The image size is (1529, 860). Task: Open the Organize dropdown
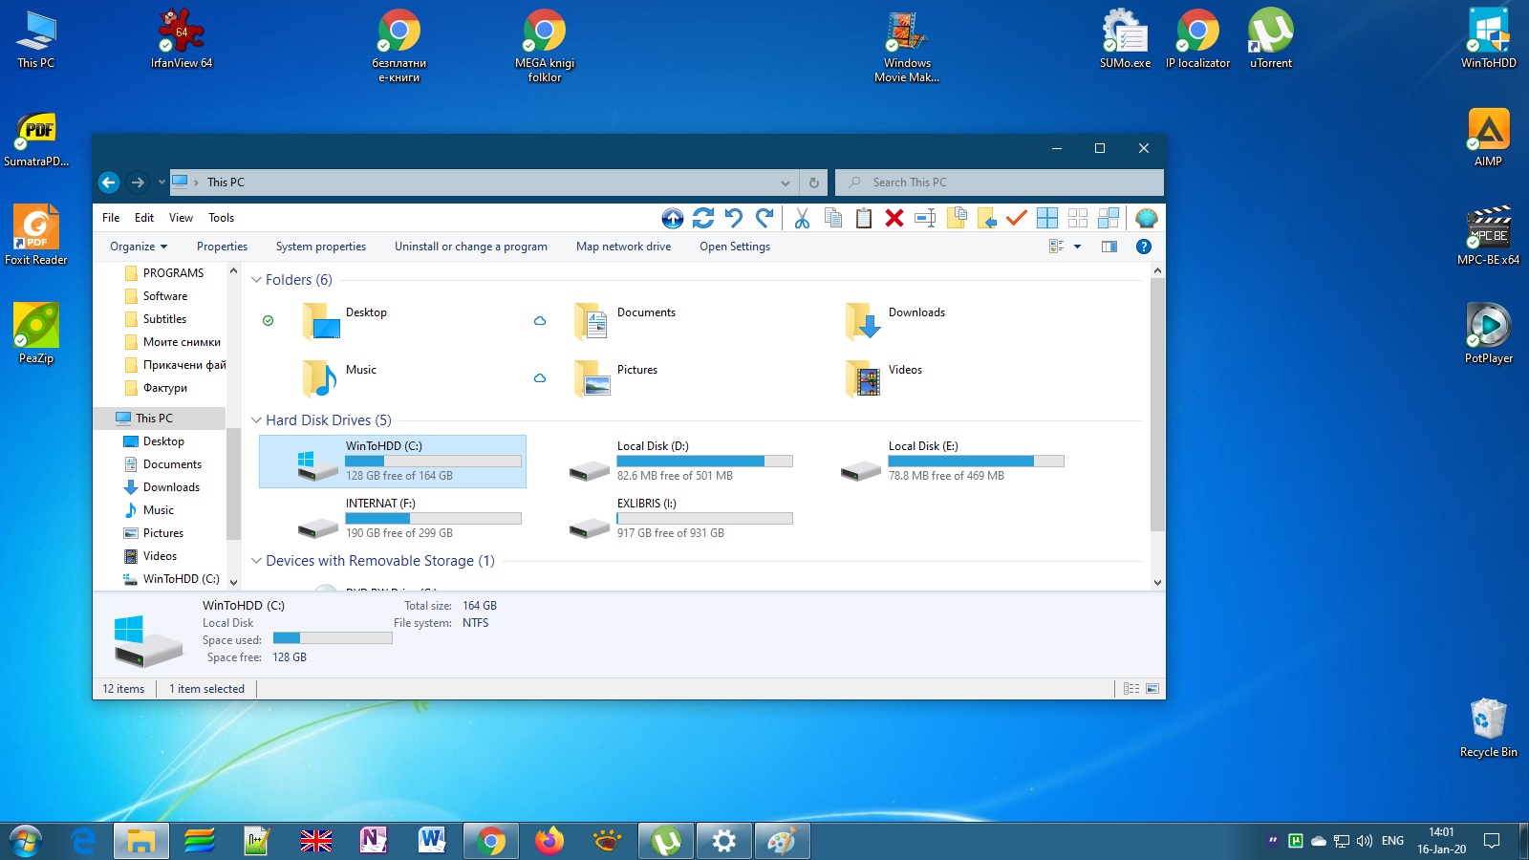coord(139,247)
